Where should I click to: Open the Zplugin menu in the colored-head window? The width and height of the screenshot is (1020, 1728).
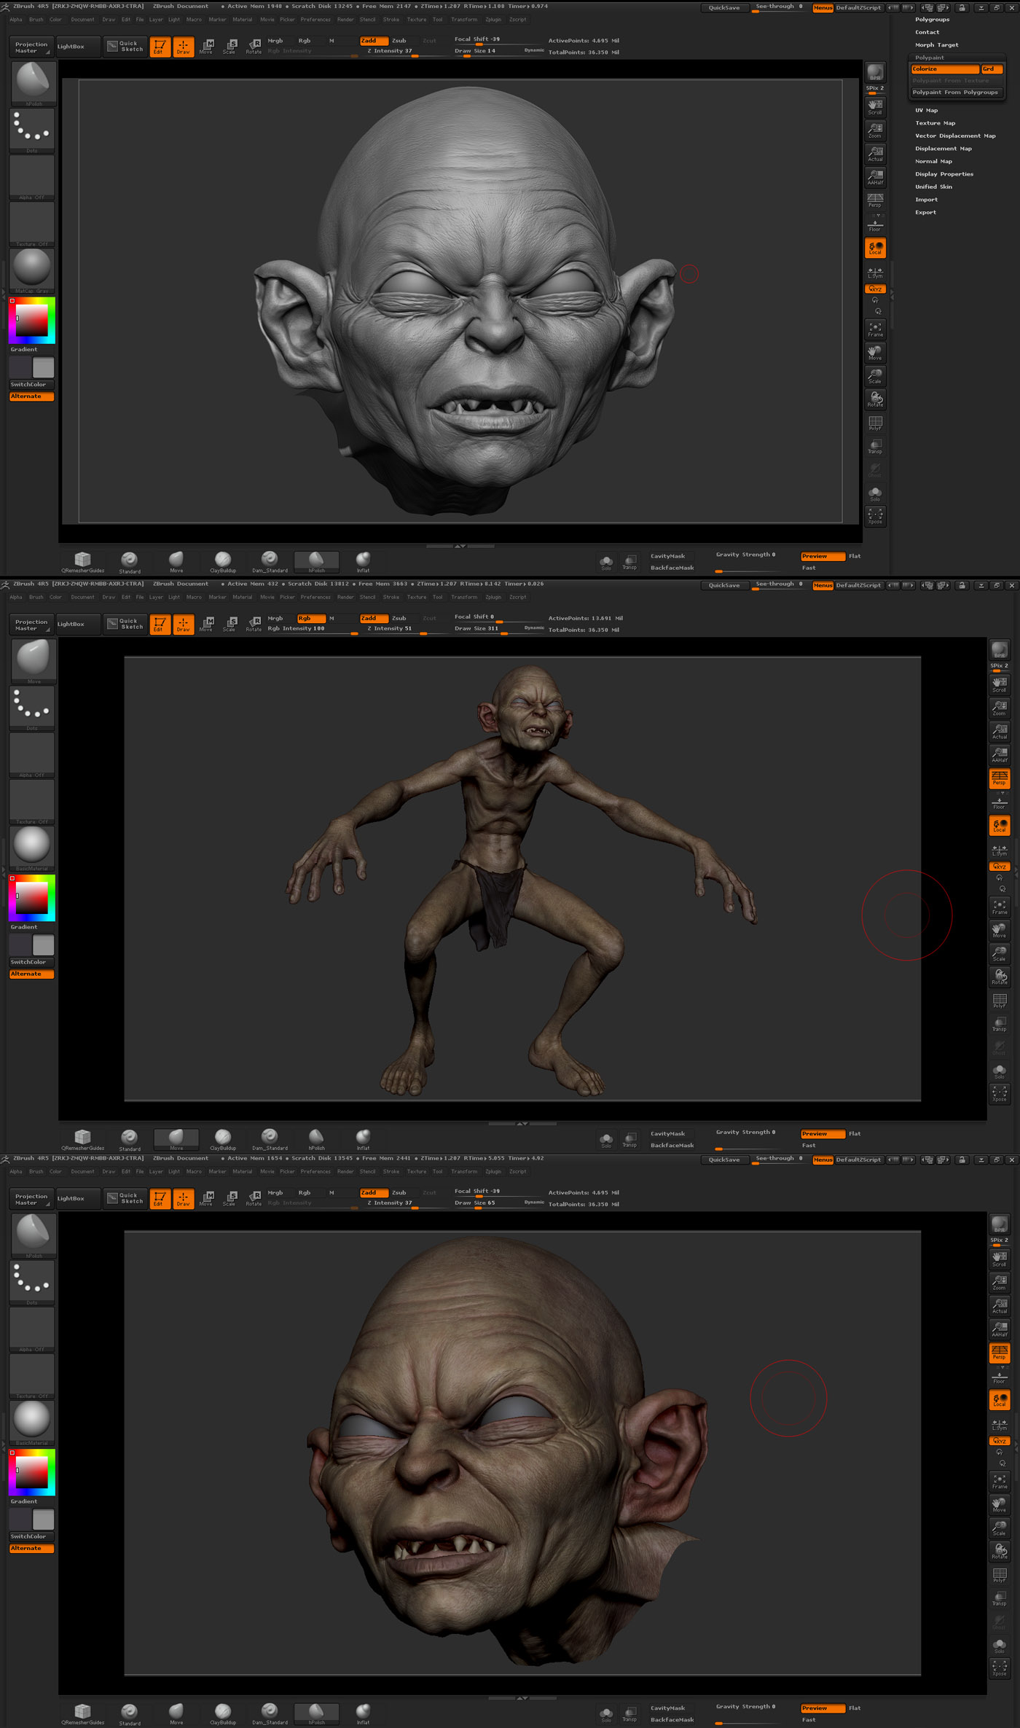point(493,1171)
